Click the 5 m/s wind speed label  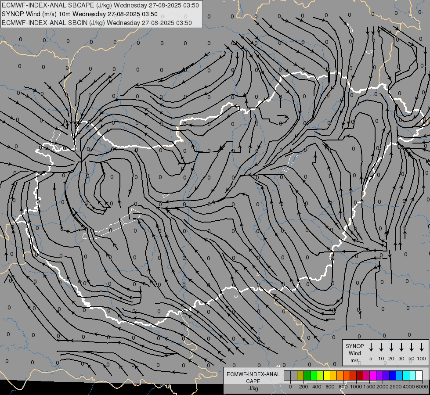pos(371,359)
